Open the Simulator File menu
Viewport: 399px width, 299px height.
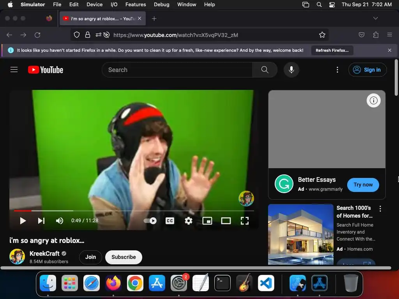tap(57, 4)
